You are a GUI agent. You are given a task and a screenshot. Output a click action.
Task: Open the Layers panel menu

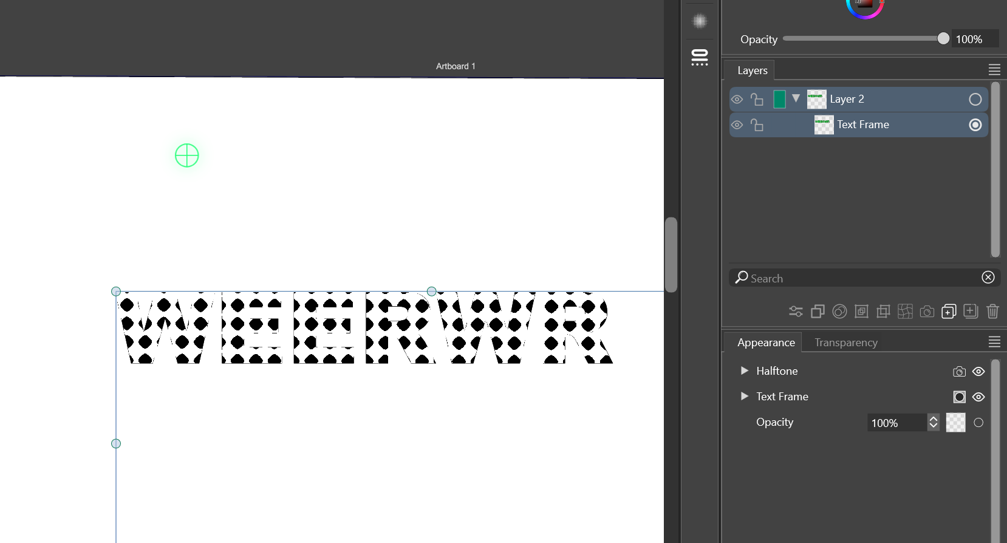click(994, 70)
